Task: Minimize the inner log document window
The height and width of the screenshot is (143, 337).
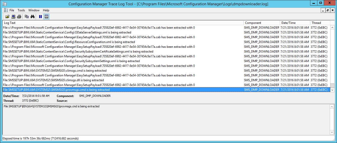Action: click(x=323, y=10)
